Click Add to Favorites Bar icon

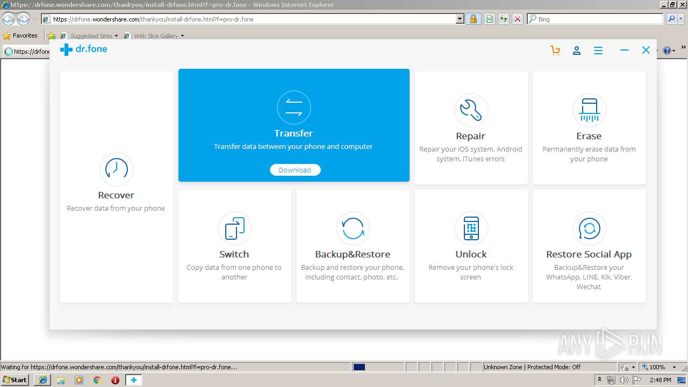point(52,36)
